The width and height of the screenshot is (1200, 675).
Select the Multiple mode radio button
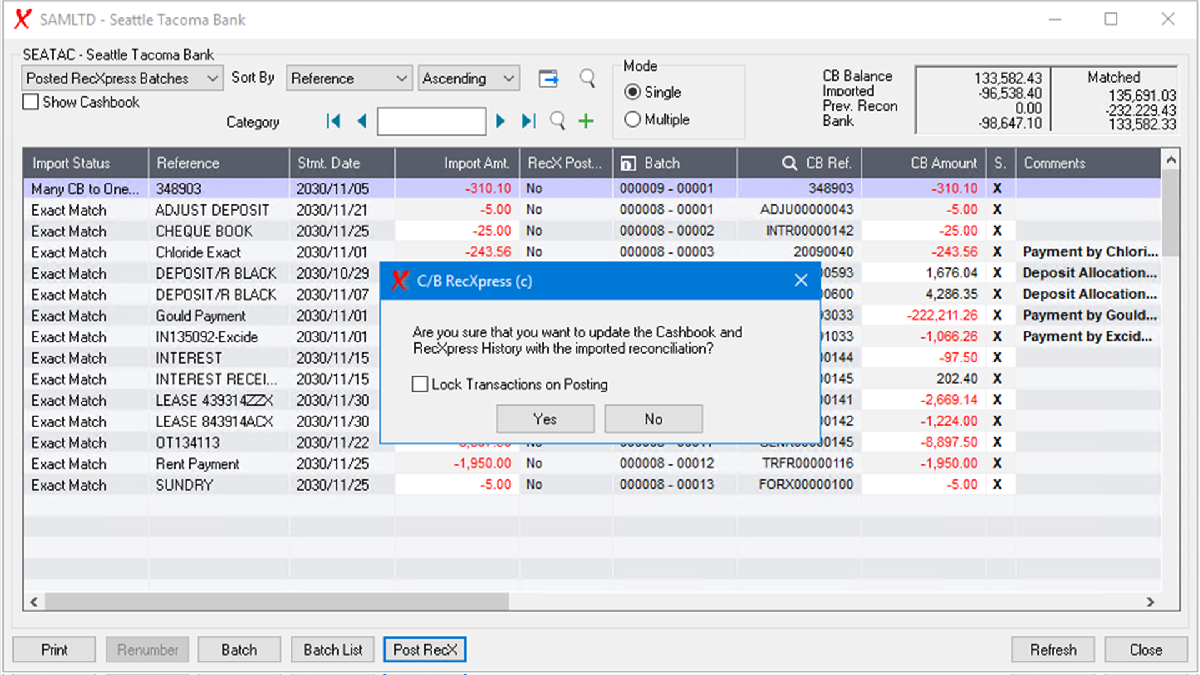tap(632, 119)
